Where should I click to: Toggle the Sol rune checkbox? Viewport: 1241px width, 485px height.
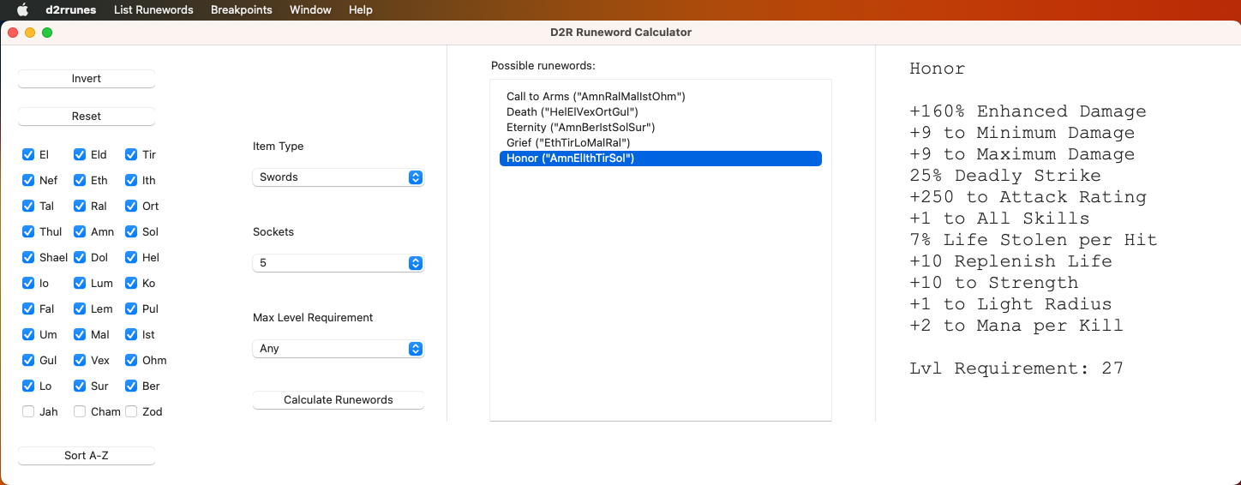pyautogui.click(x=131, y=232)
